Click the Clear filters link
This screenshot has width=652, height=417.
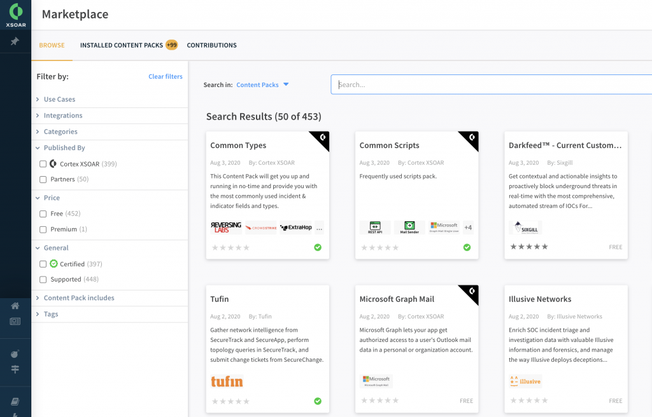point(165,76)
